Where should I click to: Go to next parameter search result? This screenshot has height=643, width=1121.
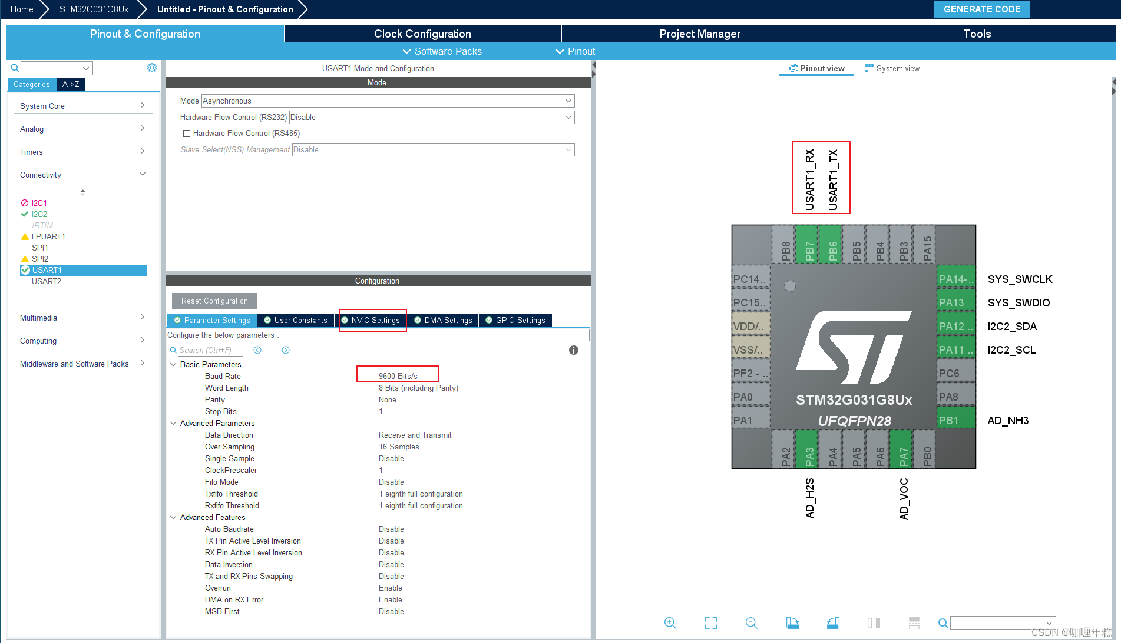click(286, 350)
